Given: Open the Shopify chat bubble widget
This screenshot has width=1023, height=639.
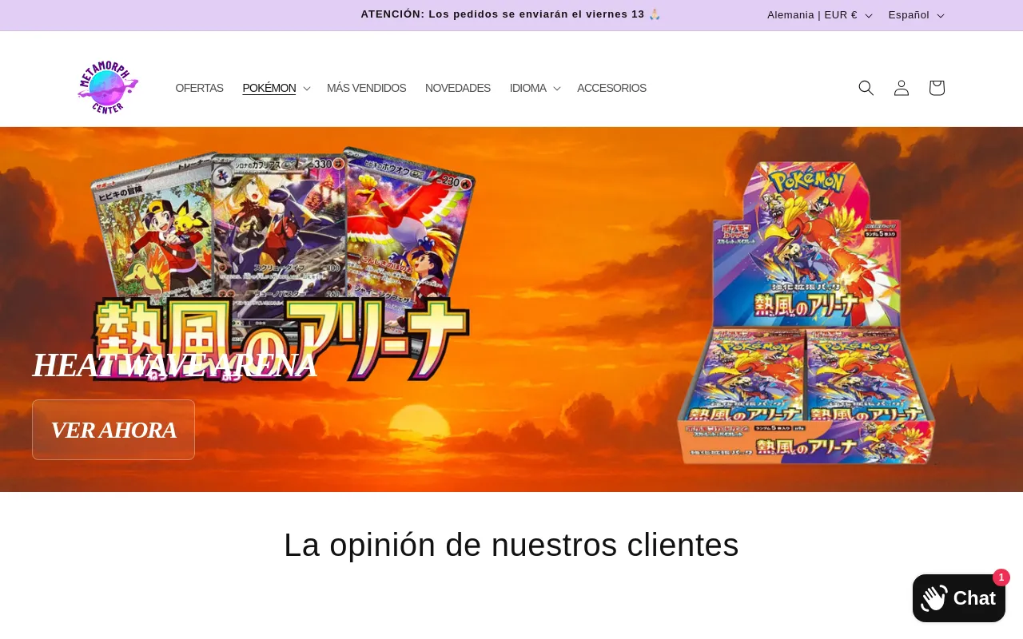Looking at the screenshot, I should pyautogui.click(x=958, y=597).
